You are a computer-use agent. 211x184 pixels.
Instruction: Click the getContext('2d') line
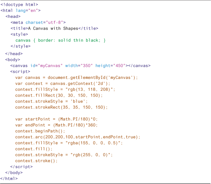63,84
